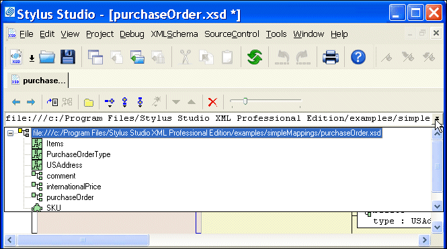Viewport: 447px width, 249px height.
Task: Select the PurchaseOrderType tree item
Action: coord(79,154)
